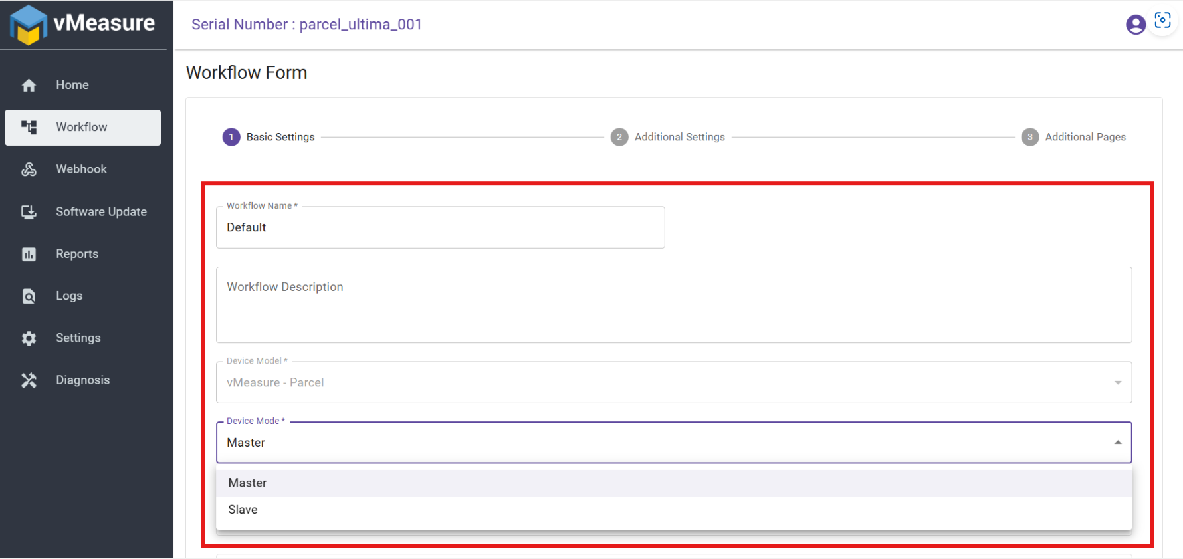Collapse the Device Mode dropdown arrow
Screen dimensions: 1183x559
[x=1118, y=443]
